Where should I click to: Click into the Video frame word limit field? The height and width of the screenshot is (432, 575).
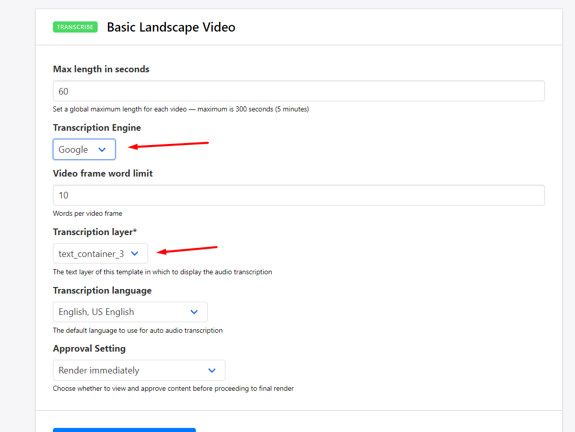pyautogui.click(x=299, y=195)
